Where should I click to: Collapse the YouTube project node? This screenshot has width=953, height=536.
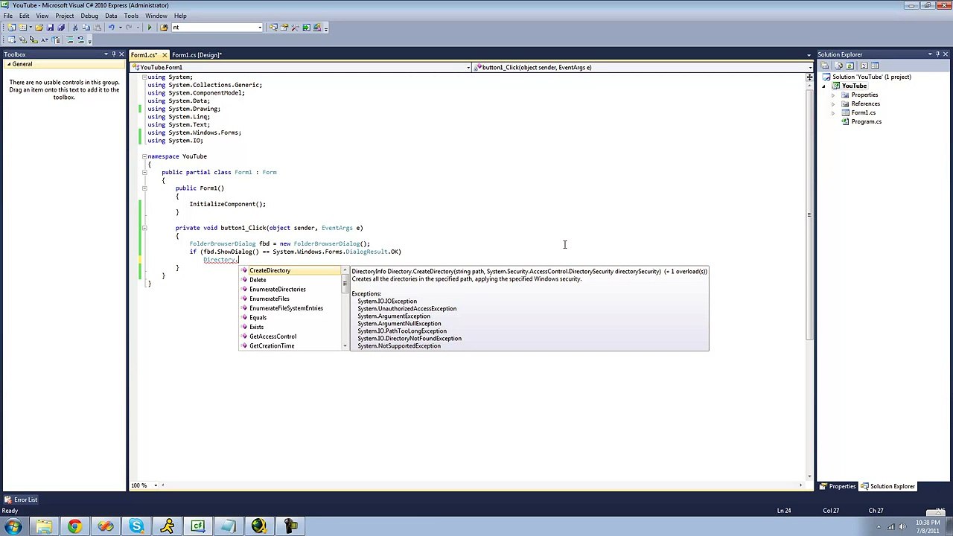click(x=824, y=86)
